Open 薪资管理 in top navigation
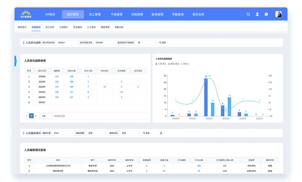This screenshot has height=182, width=302. pyautogui.click(x=157, y=15)
